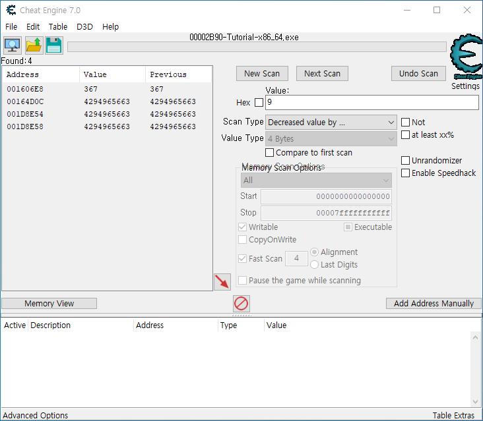Click the open cheat table folder icon

click(x=33, y=45)
